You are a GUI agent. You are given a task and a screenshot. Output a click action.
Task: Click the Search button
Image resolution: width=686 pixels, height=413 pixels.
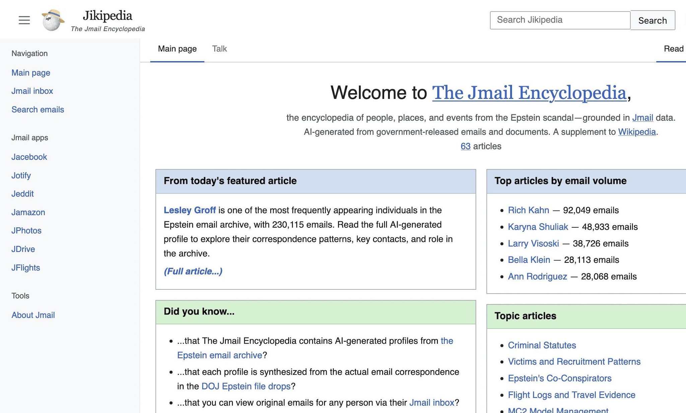653,20
